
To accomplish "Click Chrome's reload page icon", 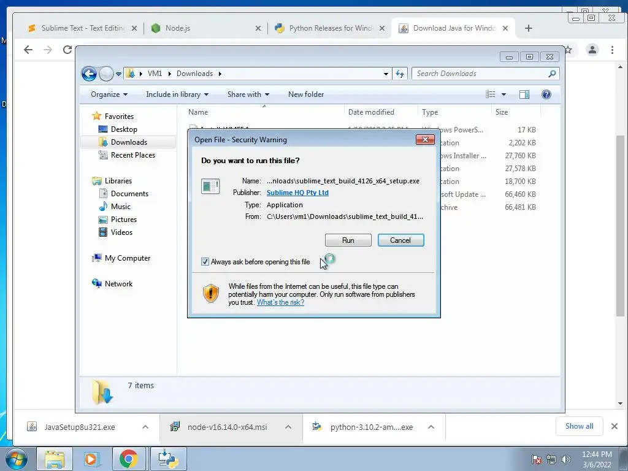I will point(67,50).
